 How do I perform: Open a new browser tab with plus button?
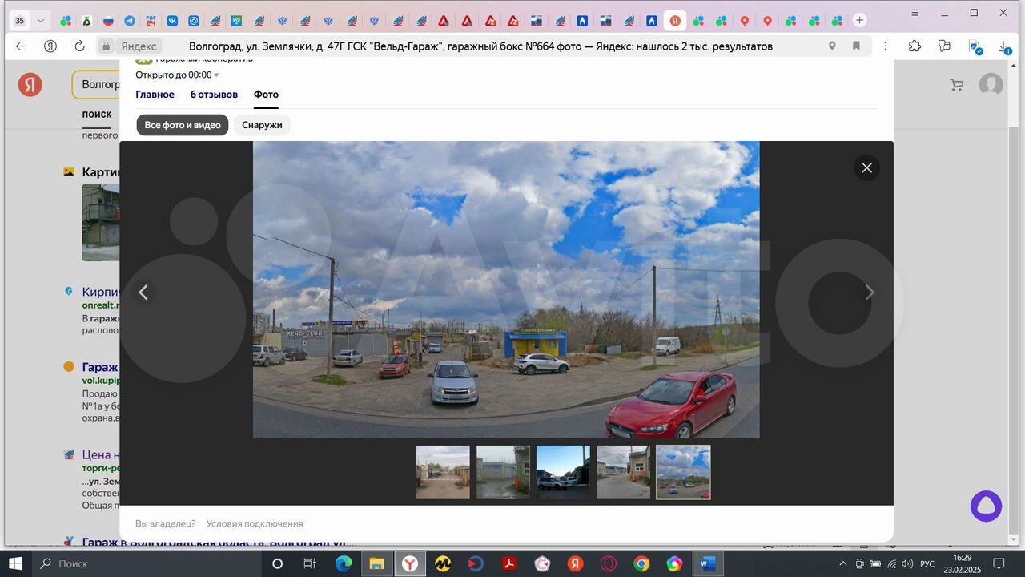click(859, 20)
